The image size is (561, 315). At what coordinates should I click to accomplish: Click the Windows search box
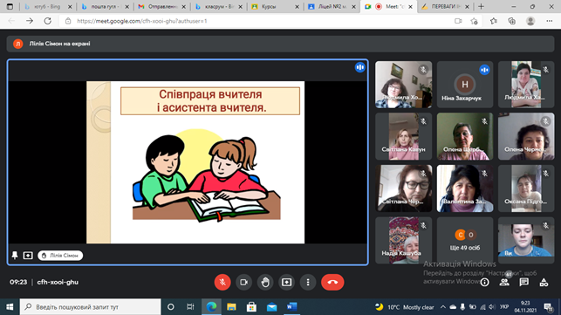[x=90, y=307]
